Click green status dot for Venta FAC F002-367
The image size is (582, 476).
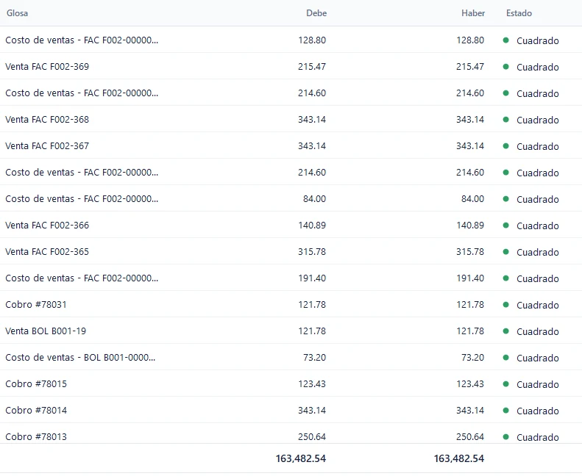pos(505,146)
